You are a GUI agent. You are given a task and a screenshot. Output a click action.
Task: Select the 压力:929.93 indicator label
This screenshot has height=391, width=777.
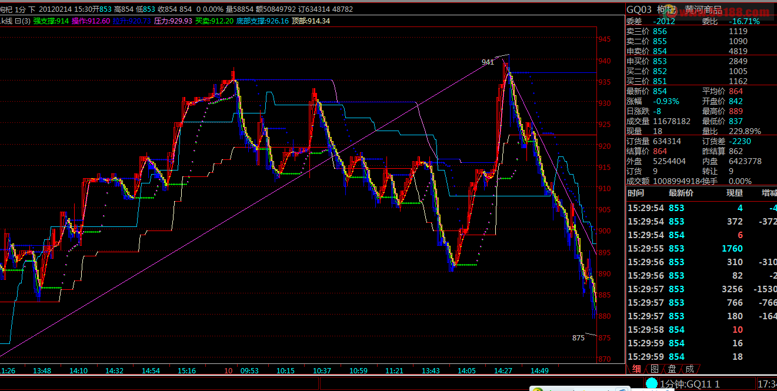click(x=173, y=21)
